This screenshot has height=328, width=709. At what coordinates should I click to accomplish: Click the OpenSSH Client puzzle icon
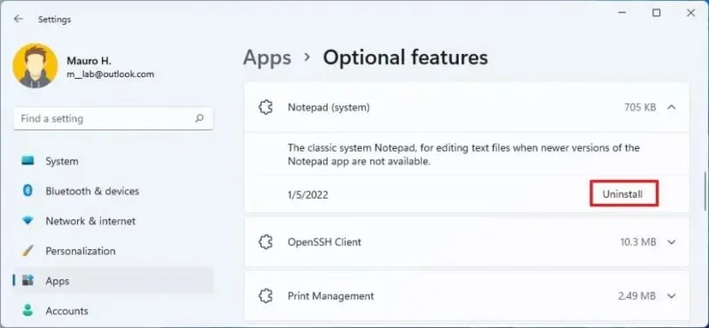pyautogui.click(x=265, y=242)
